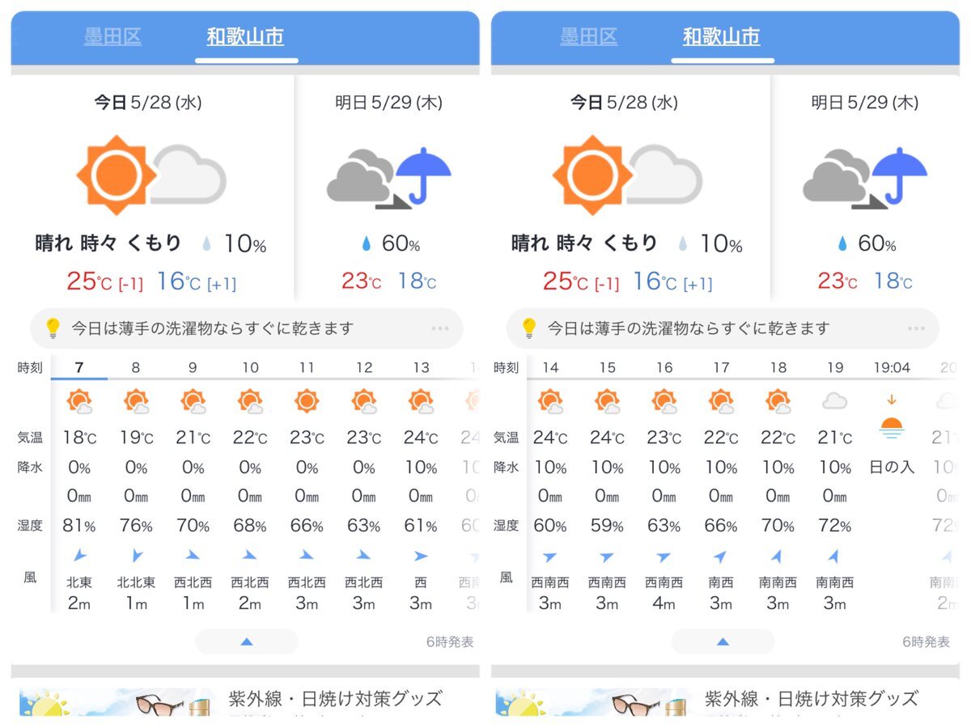The height and width of the screenshot is (728, 971).
Task: Open the three-dots menu in the 7時 forecast panel
Action: pyautogui.click(x=440, y=328)
